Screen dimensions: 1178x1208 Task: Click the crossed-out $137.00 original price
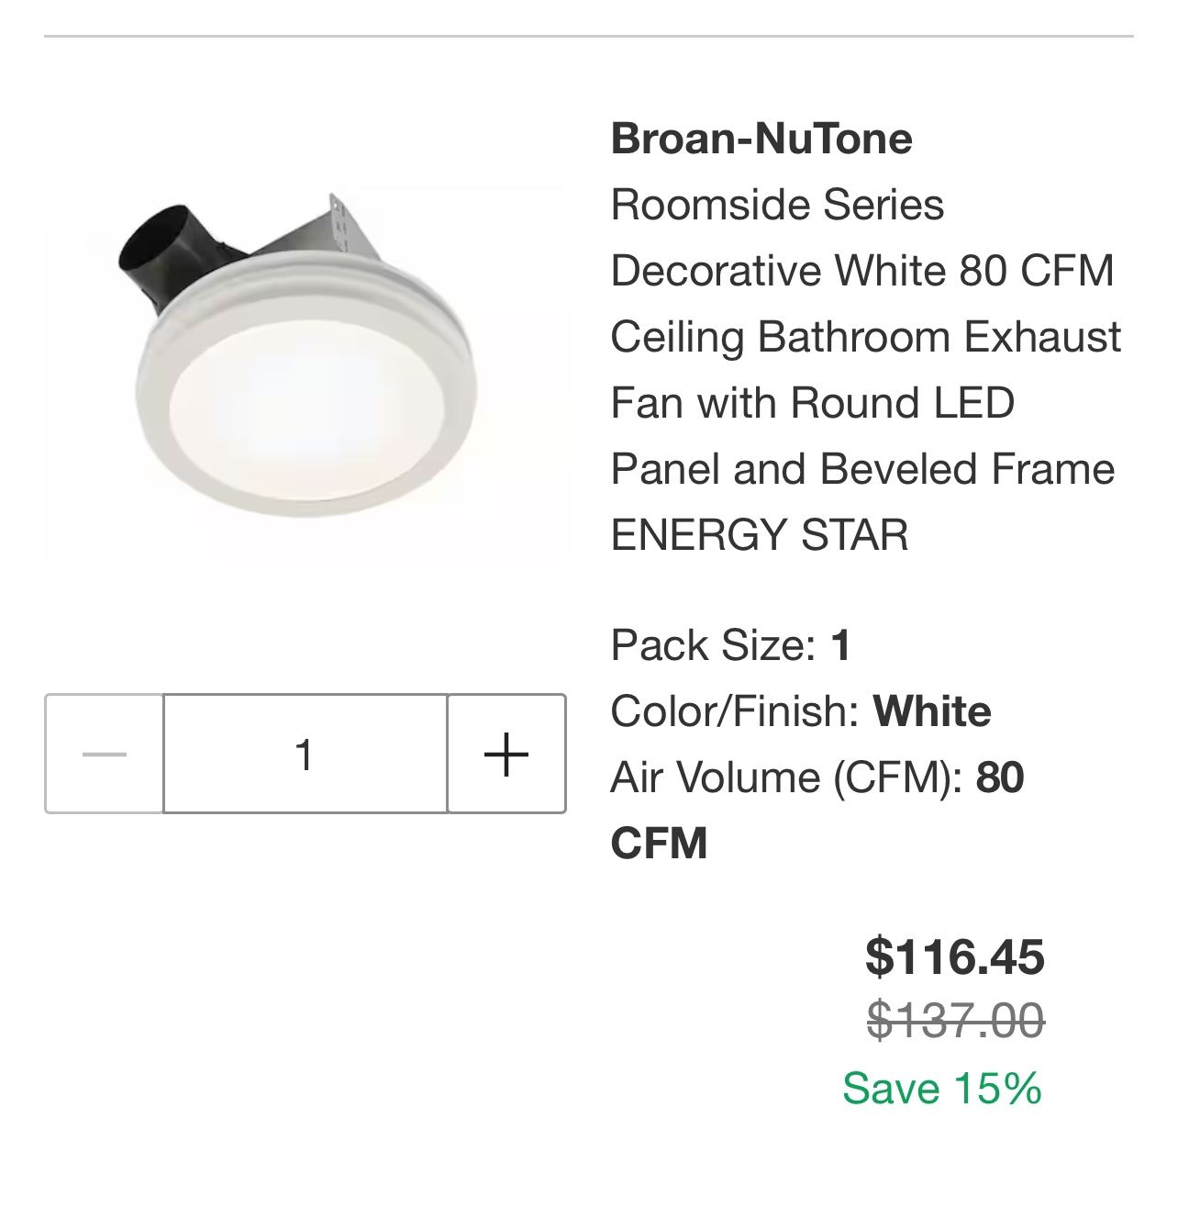pyautogui.click(x=955, y=1020)
